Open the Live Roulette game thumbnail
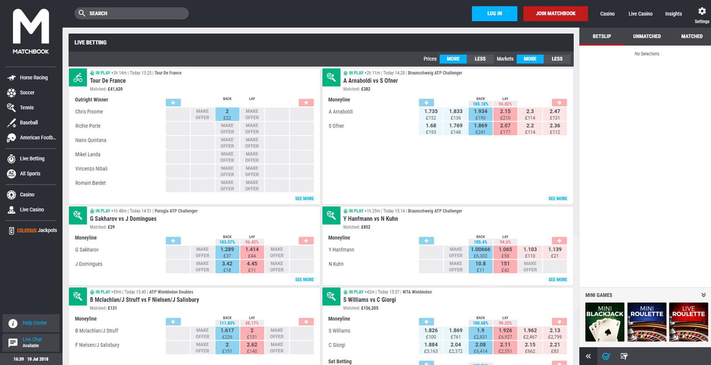This screenshot has width=711, height=365. (x=688, y=322)
